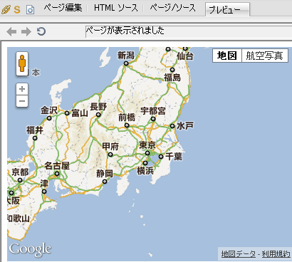This screenshot has width=292, height=262.
Task: Click the 水戸 city label
Action: 185,126
